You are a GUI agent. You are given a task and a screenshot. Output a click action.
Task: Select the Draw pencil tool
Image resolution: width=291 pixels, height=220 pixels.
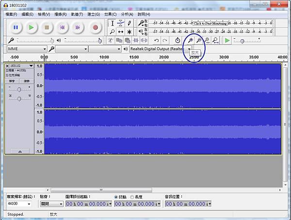(129, 23)
